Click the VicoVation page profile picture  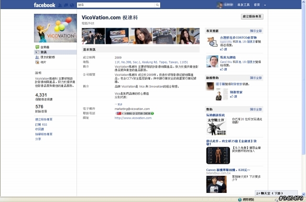pos(55,28)
